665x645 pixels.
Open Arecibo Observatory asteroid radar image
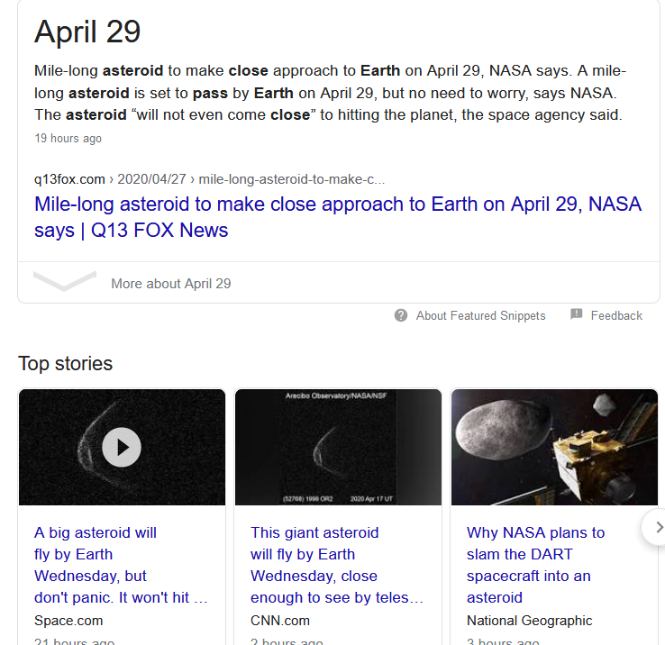click(x=338, y=448)
